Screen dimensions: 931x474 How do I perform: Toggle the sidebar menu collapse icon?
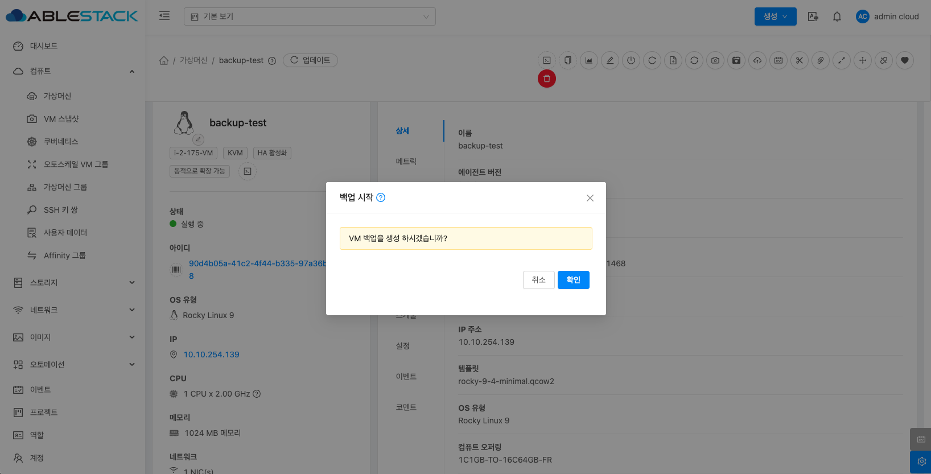pyautogui.click(x=164, y=16)
